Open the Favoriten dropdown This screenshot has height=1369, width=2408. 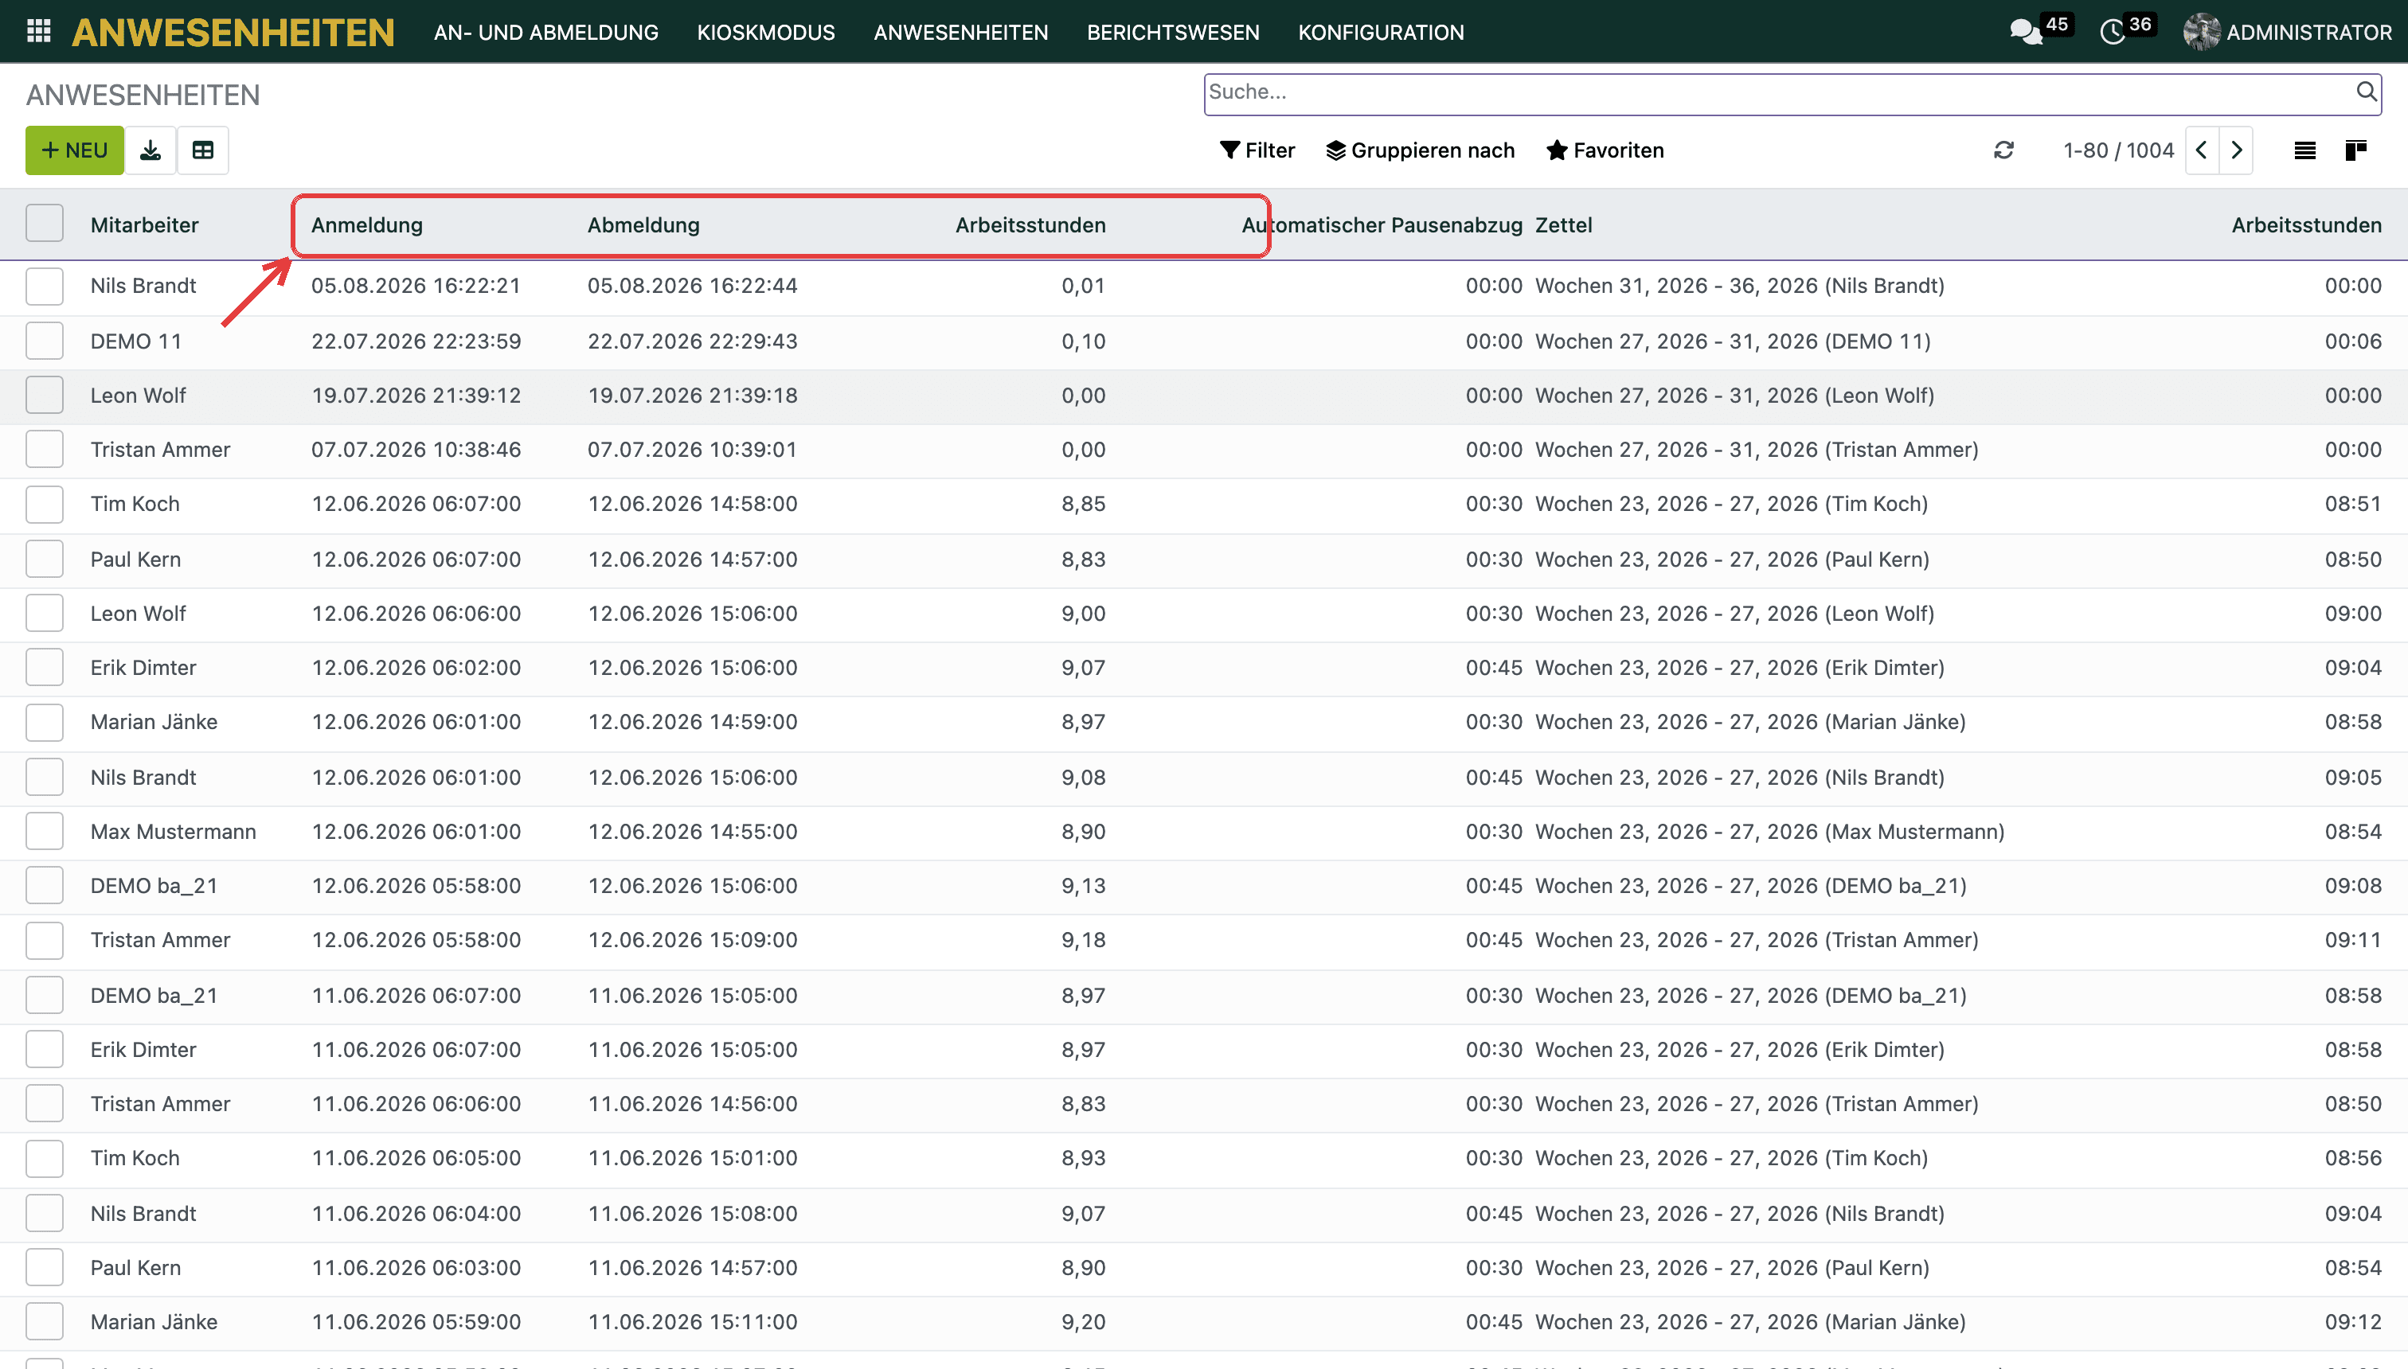pos(1605,150)
